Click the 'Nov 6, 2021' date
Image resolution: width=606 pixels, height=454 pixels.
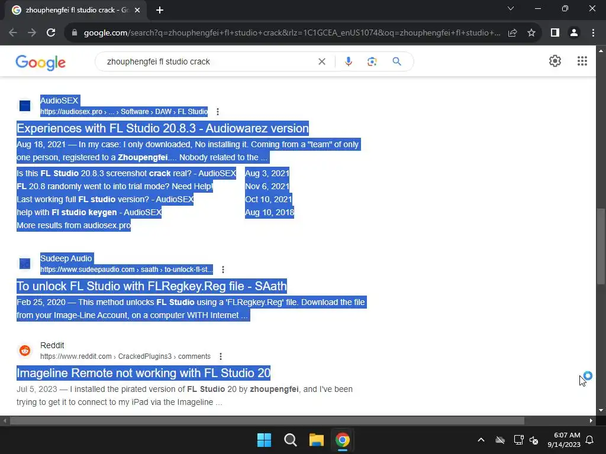click(267, 186)
